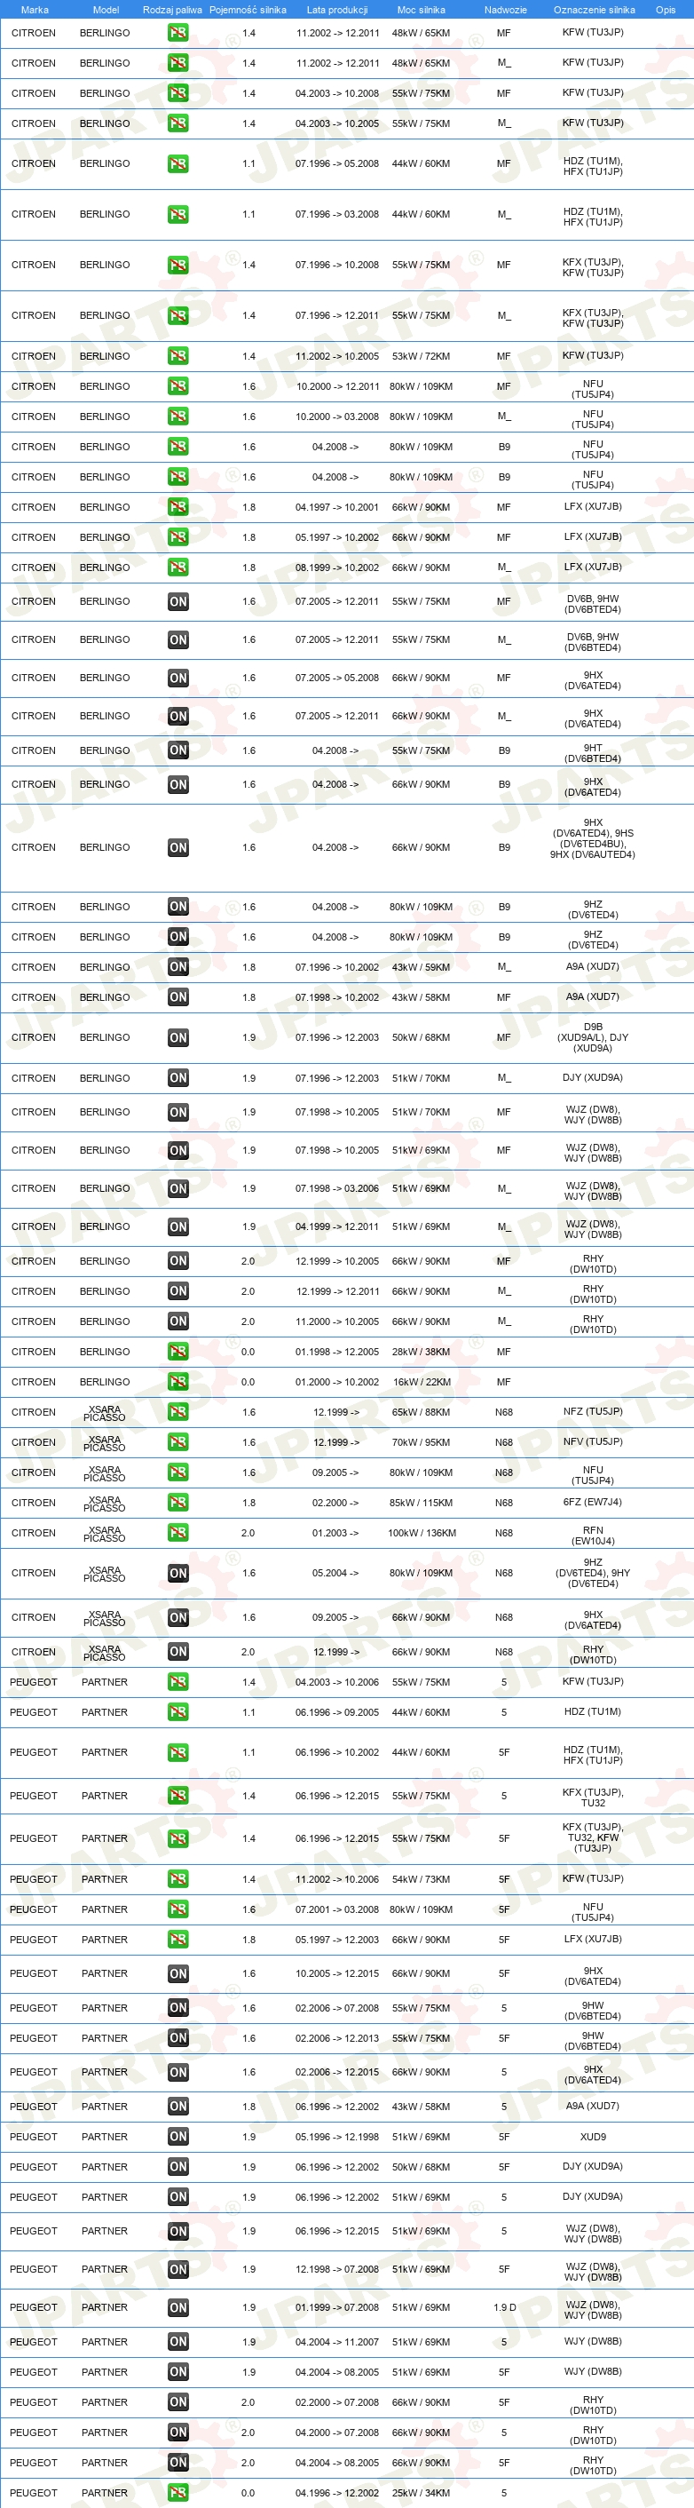Click PB icon in Partner 07.2001 -> 03.2008 row
694x2508 pixels.
[178, 1909]
